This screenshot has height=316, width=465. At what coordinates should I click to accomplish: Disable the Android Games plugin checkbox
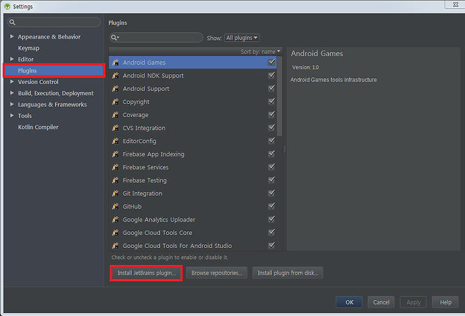(271, 62)
